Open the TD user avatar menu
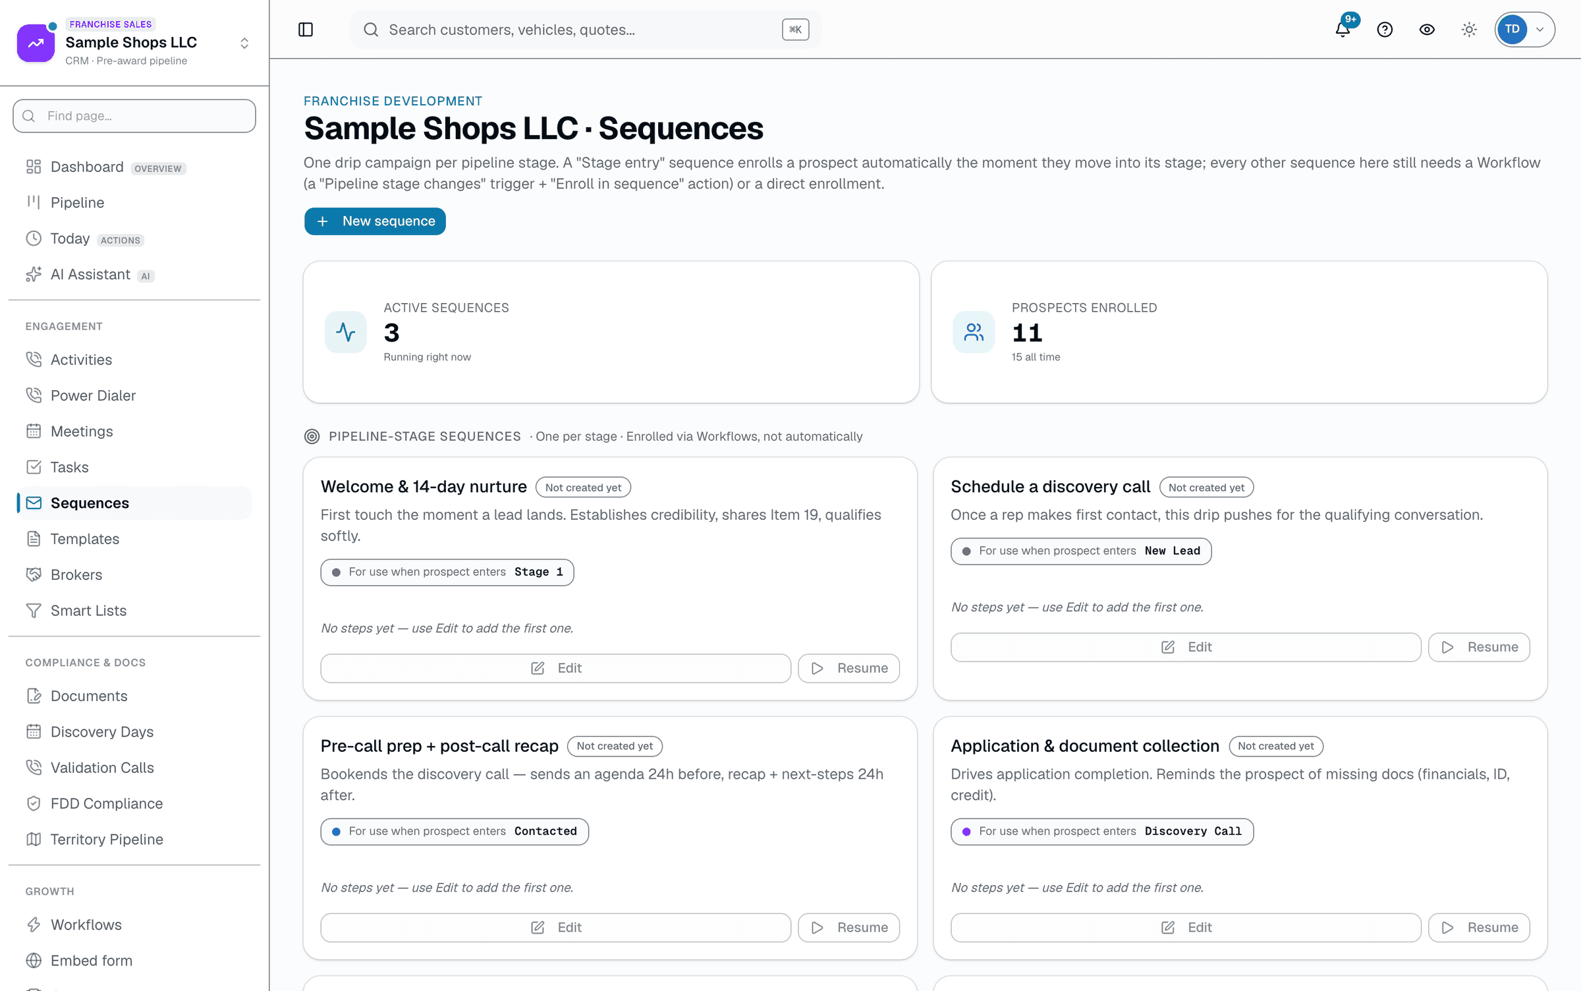The height and width of the screenshot is (991, 1581). pos(1524,30)
